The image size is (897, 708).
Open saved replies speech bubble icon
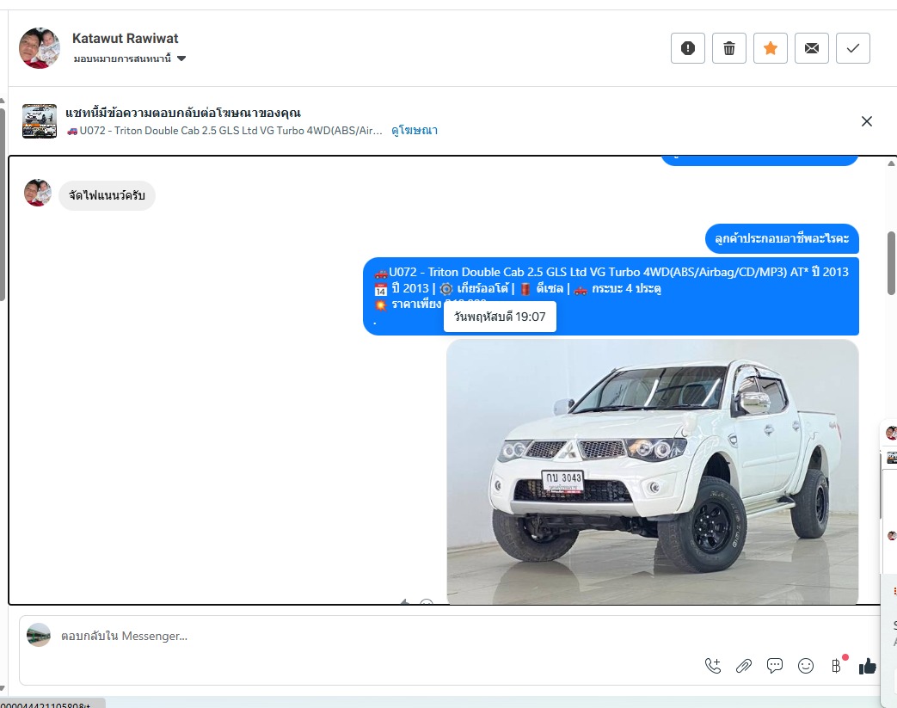(775, 666)
